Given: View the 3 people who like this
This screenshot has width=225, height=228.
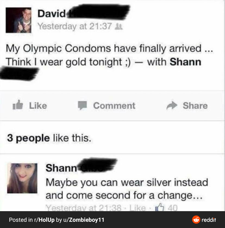Looking at the screenshot, I should point(28,138).
